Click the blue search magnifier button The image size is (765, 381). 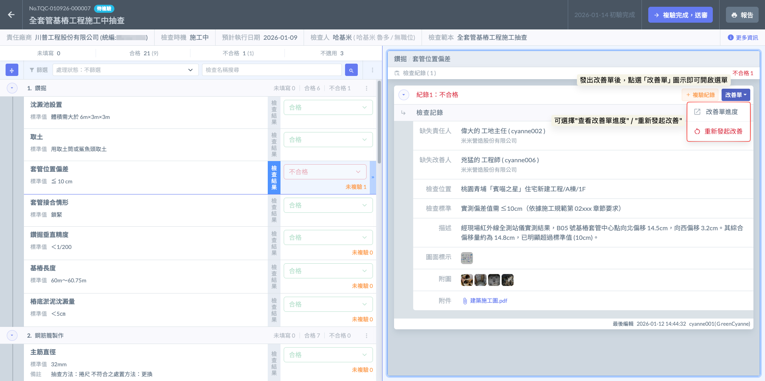351,70
